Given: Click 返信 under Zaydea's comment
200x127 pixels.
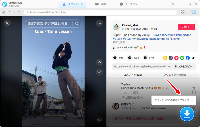Looking at the screenshot, I should [135, 93].
